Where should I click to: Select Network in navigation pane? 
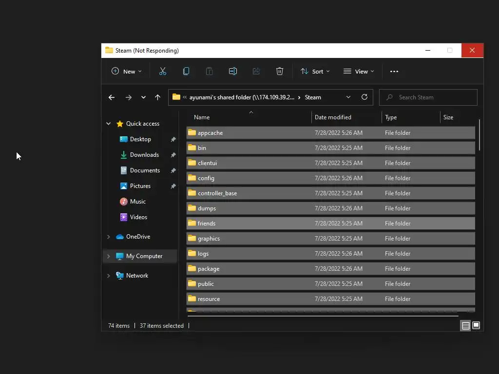coord(137,276)
